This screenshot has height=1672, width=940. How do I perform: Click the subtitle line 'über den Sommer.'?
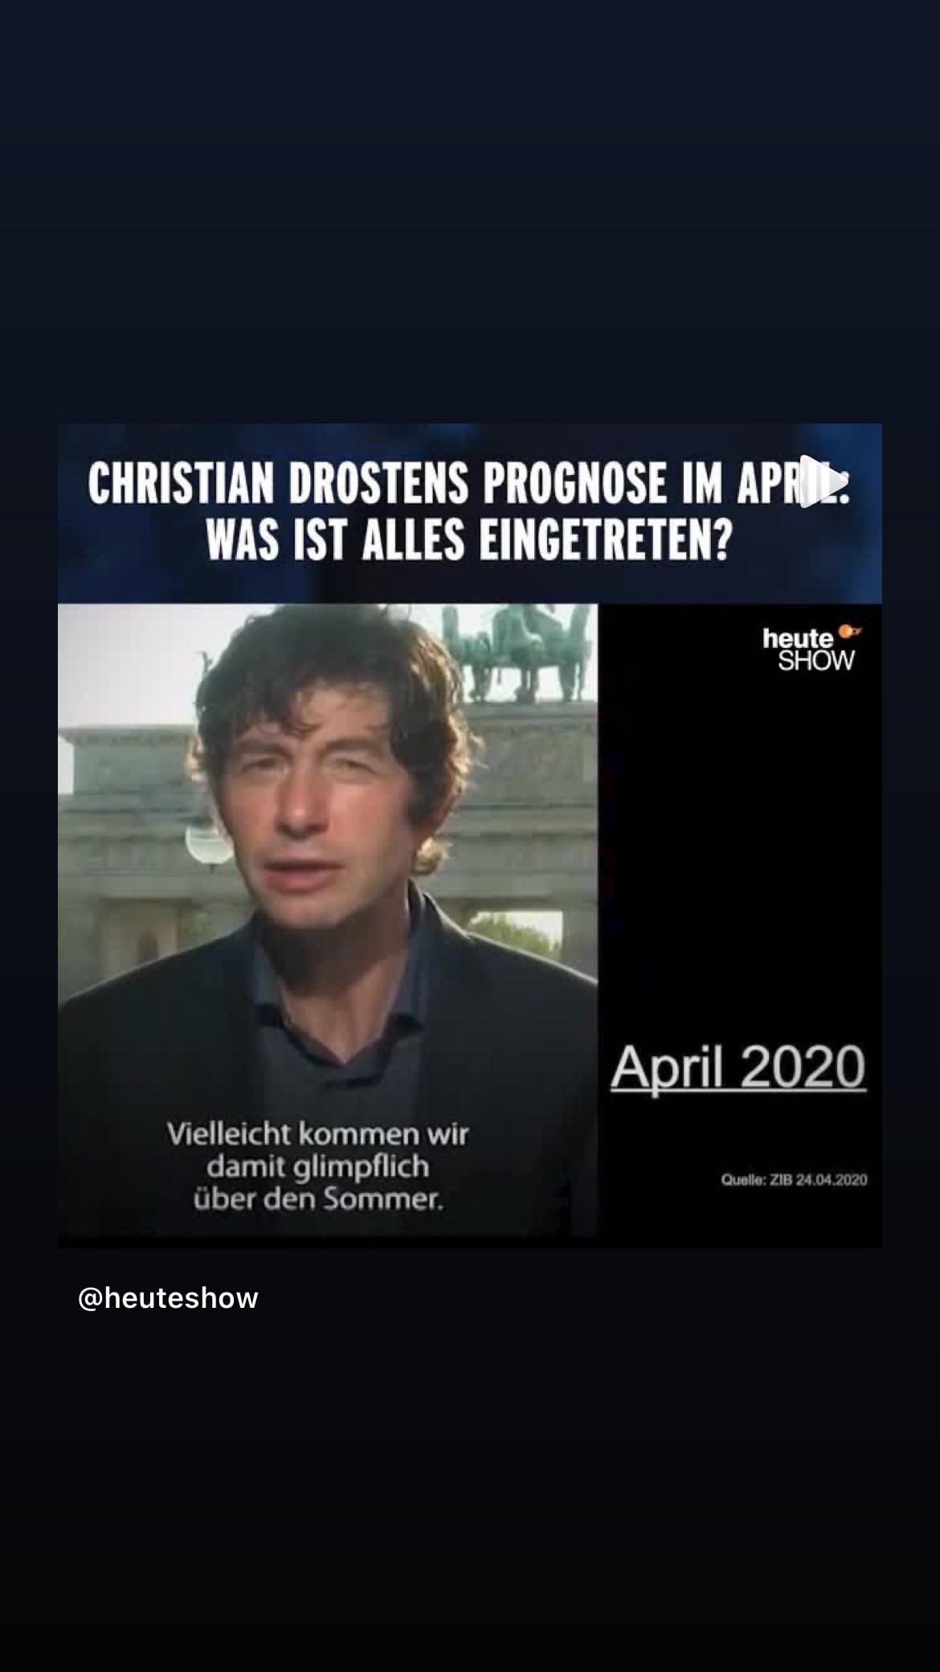[x=318, y=1199]
